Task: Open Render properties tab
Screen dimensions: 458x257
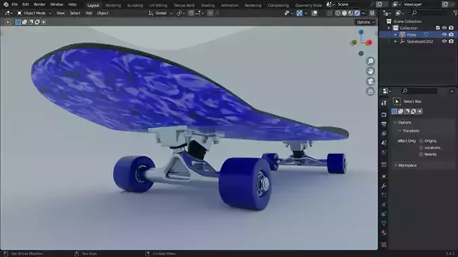Action: pyautogui.click(x=383, y=115)
